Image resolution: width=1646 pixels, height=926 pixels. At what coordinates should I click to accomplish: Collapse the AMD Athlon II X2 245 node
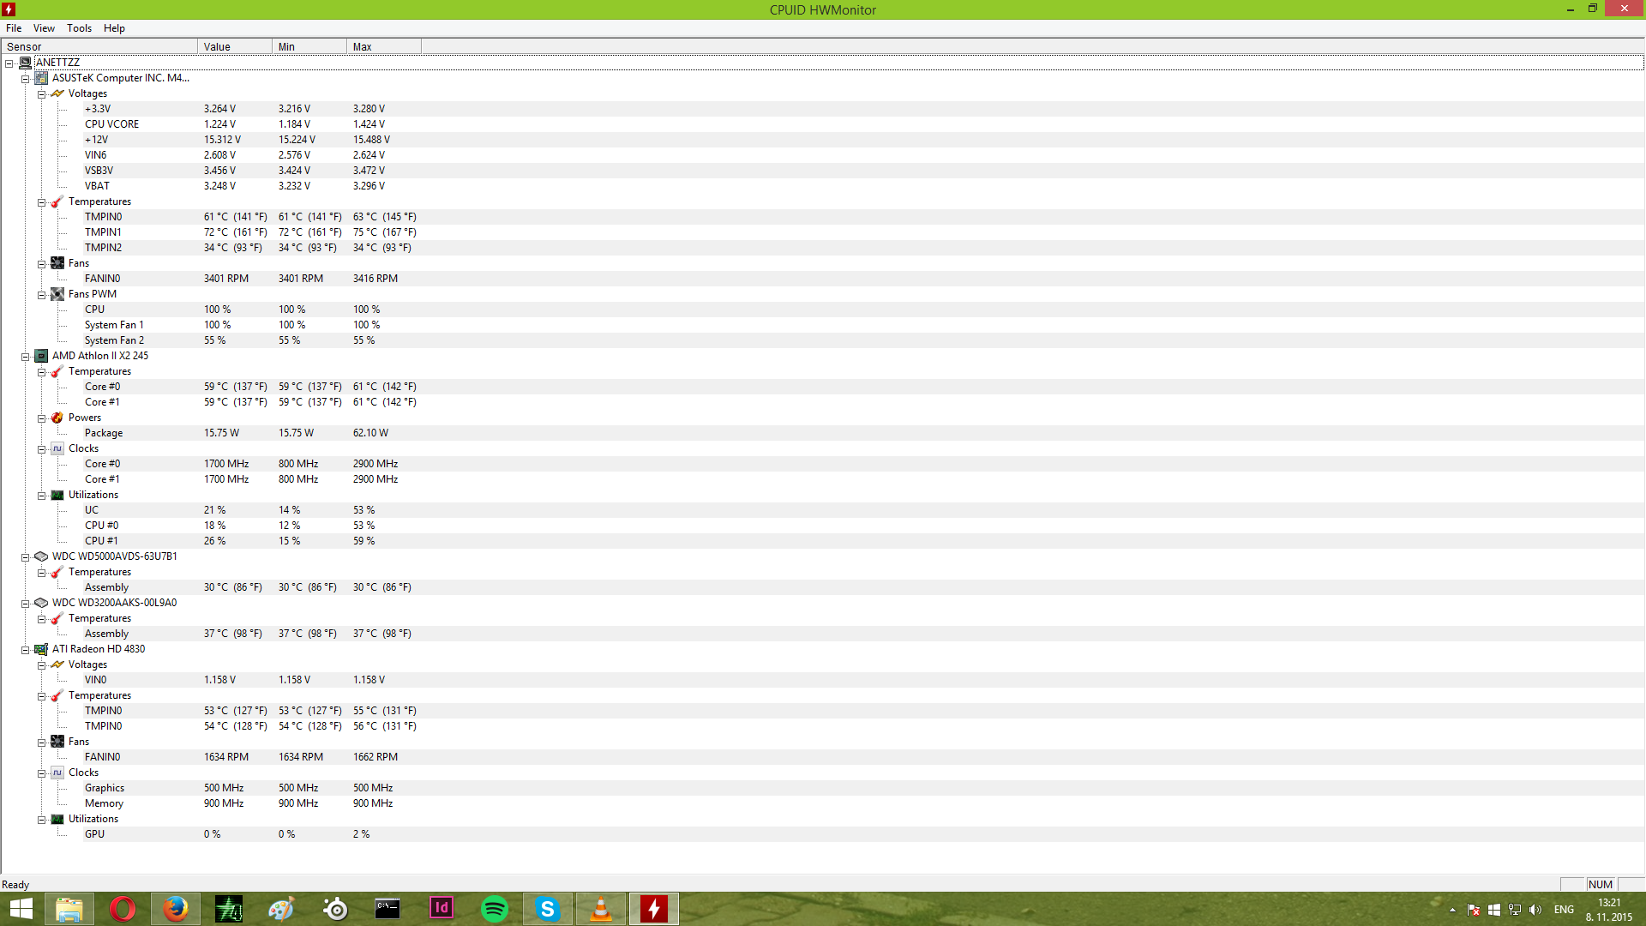coord(26,357)
